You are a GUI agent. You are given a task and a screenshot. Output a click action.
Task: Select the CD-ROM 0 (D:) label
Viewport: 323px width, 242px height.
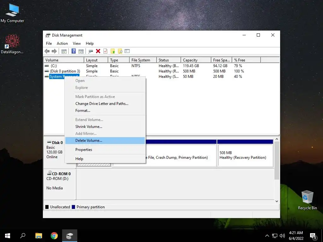[60, 184]
